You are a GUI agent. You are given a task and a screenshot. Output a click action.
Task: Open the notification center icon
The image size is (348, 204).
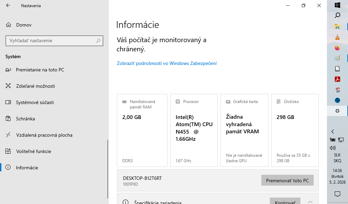tap(337, 194)
